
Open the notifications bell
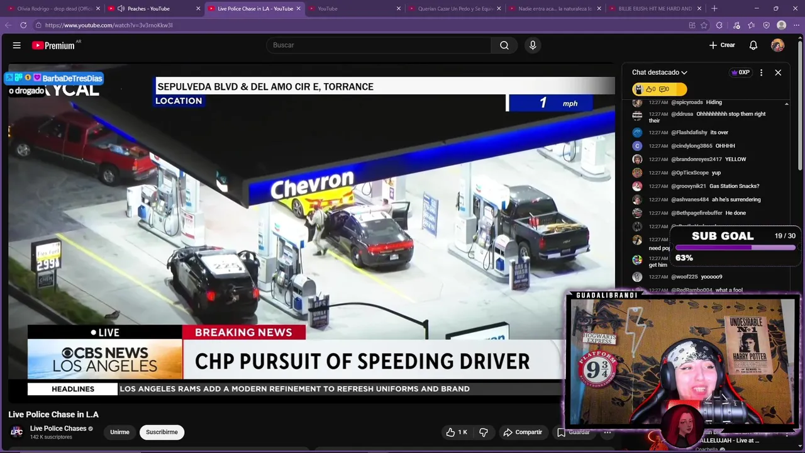tap(753, 45)
